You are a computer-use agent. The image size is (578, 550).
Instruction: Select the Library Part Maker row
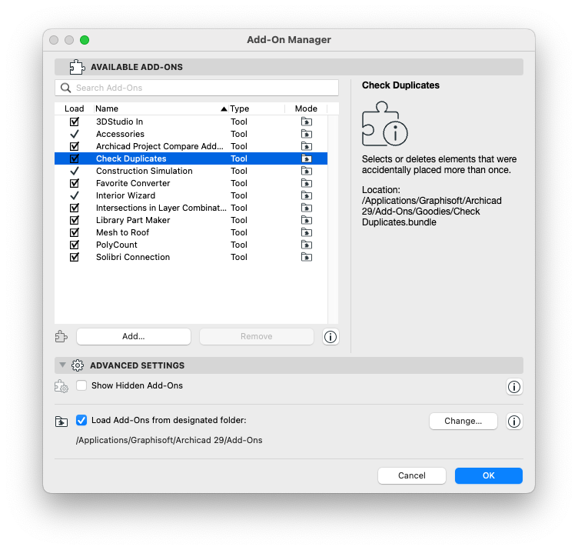[x=191, y=220]
